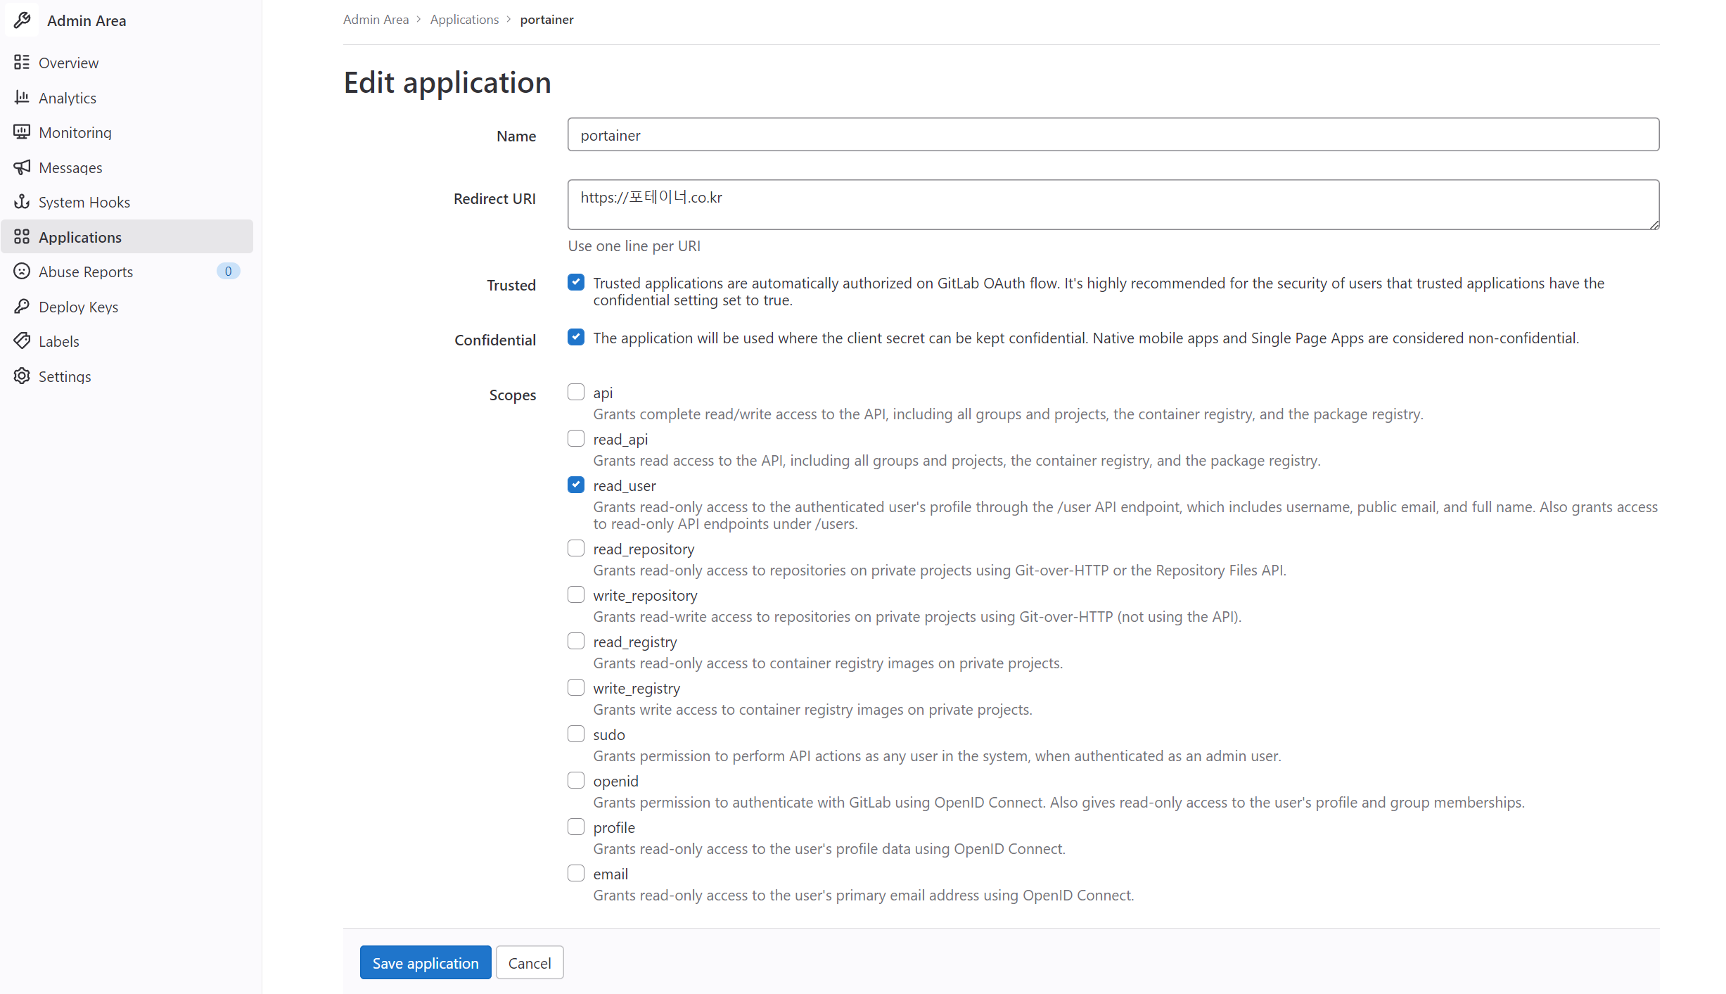
Task: Click into the Name input field
Action: [x=1113, y=135]
